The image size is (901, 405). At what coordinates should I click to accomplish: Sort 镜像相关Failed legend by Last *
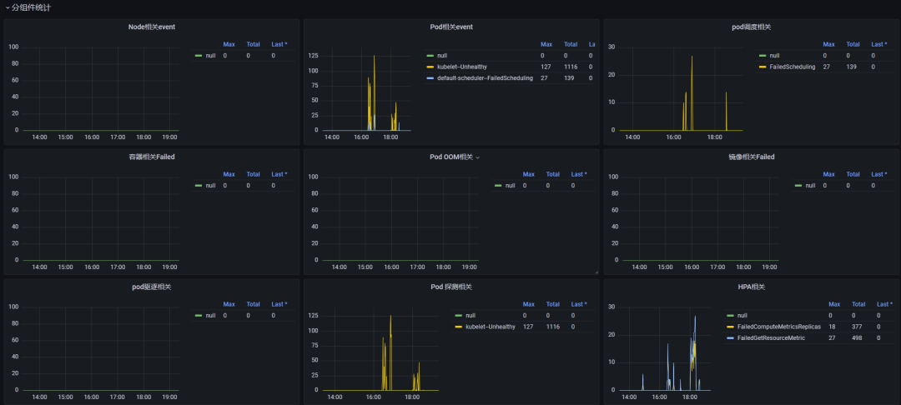(879, 174)
